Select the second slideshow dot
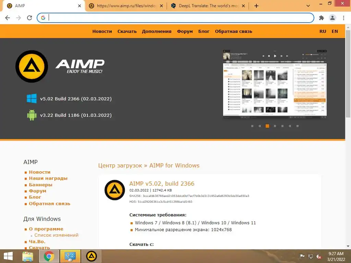Viewport: 351px width, 263px height. tap(260, 126)
